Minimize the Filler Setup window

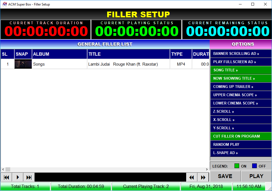point(240,4)
